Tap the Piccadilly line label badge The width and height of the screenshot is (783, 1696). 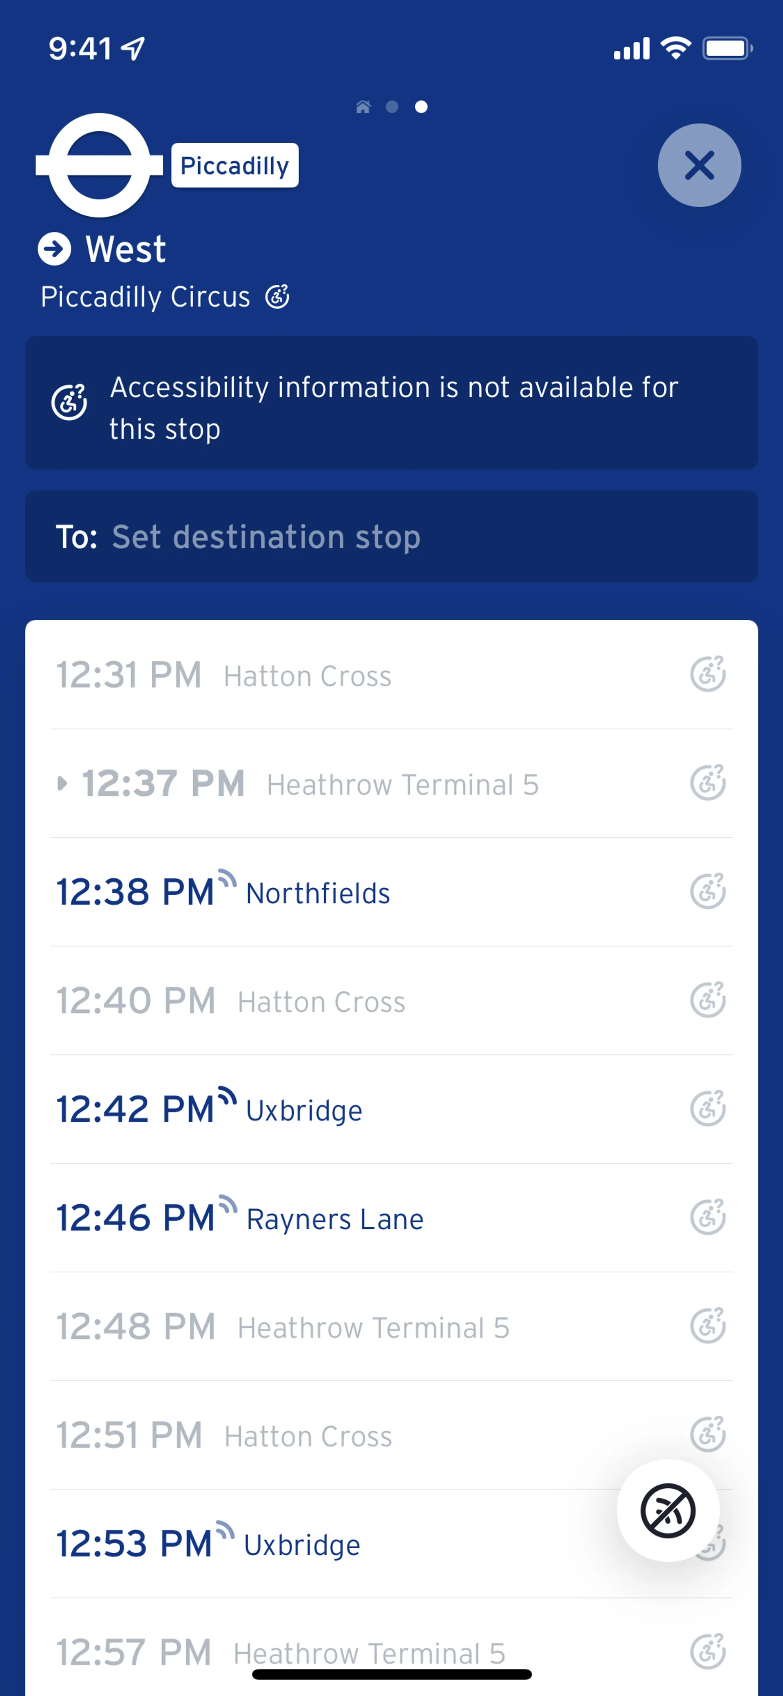click(x=234, y=165)
